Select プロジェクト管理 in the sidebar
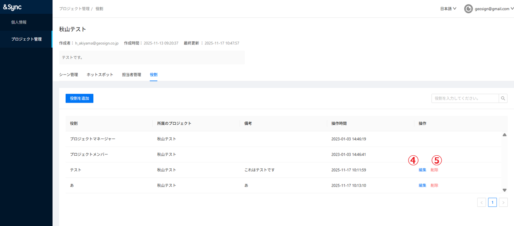 (26, 39)
